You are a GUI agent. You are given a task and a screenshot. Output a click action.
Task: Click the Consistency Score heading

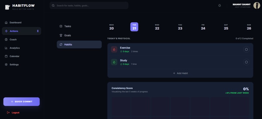click(122, 88)
